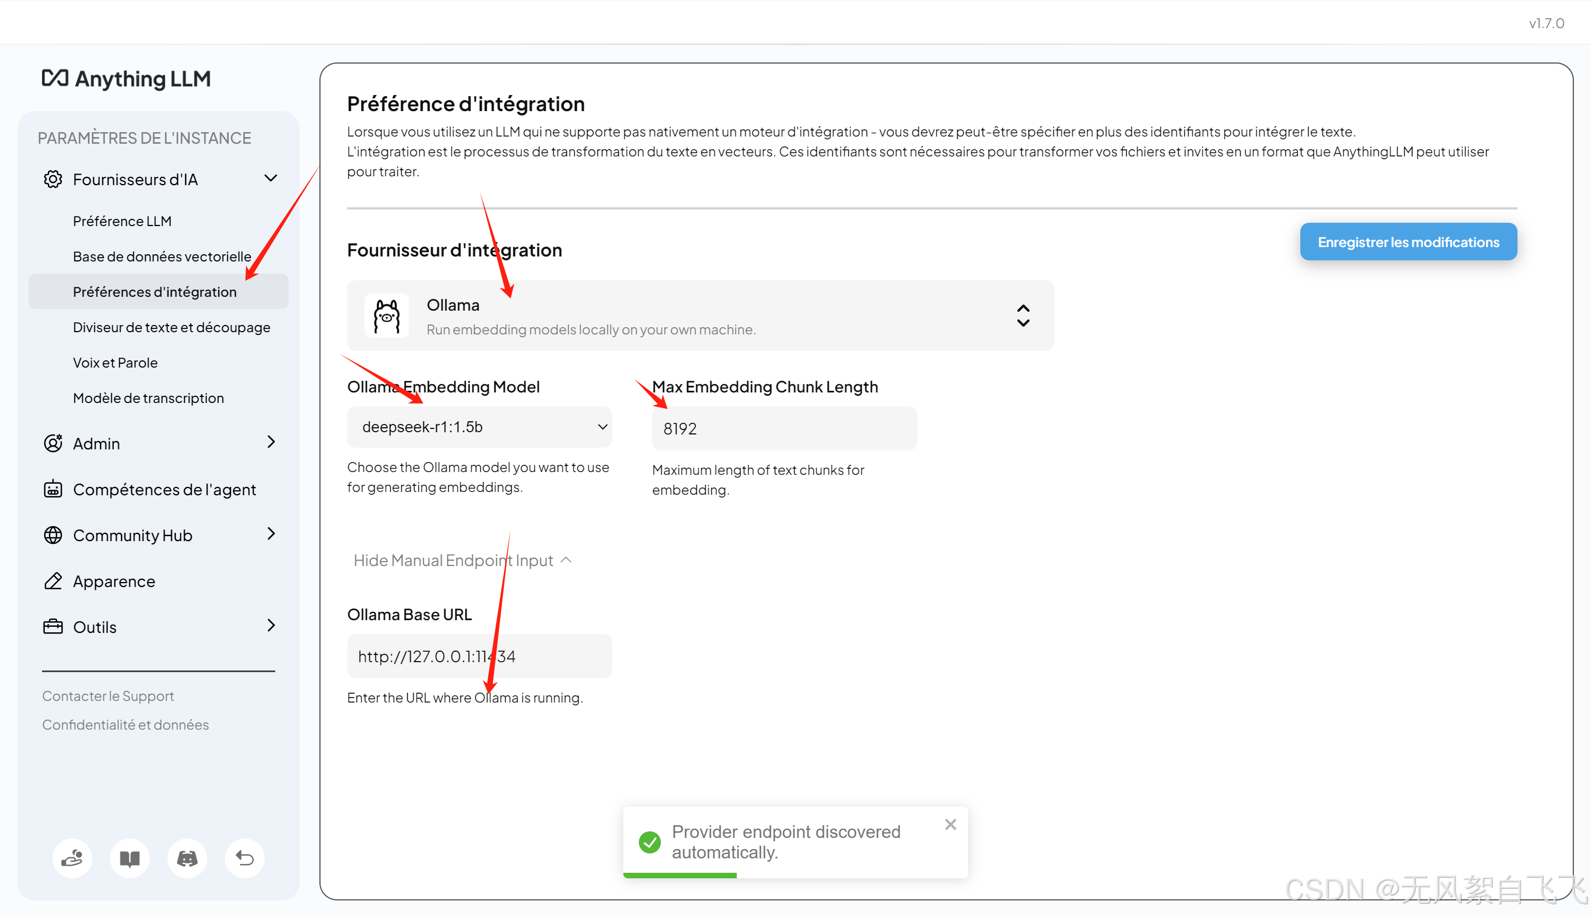Open the Ollama Embedding Model dropdown
1591x917 pixels.
[x=479, y=427]
